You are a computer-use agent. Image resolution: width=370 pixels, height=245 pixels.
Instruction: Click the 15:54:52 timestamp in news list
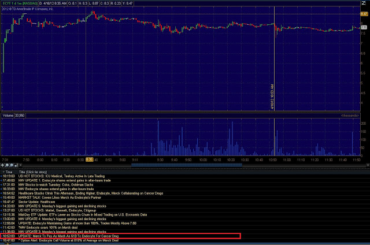tap(9, 193)
